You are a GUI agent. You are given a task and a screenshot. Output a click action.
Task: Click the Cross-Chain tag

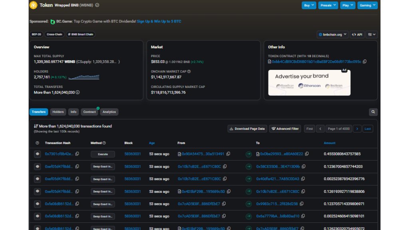[54, 34]
